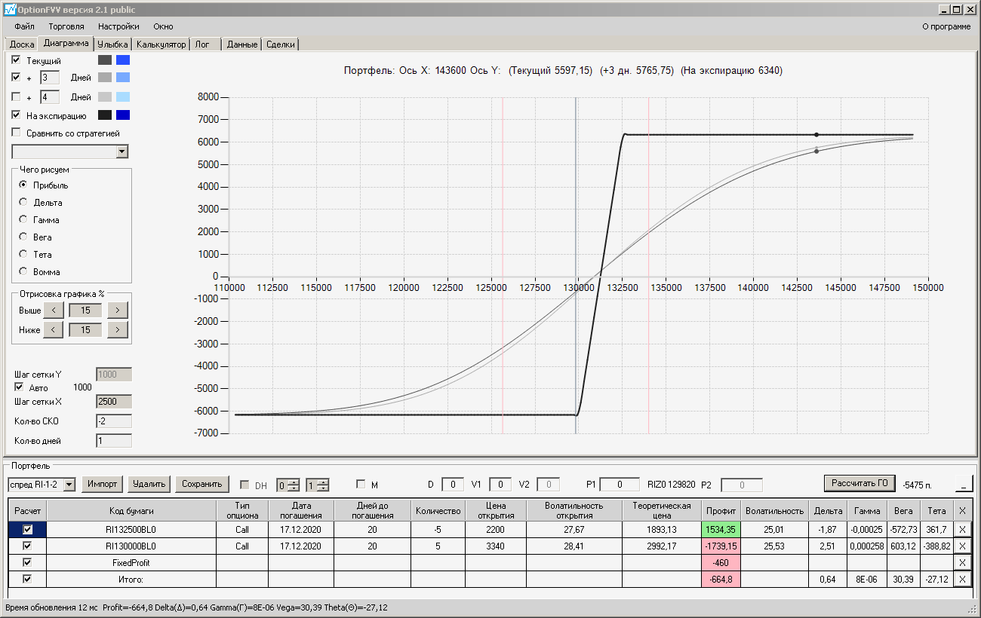Decrease the Ниже chart range with left arrow
981x618 pixels.
pos(53,329)
